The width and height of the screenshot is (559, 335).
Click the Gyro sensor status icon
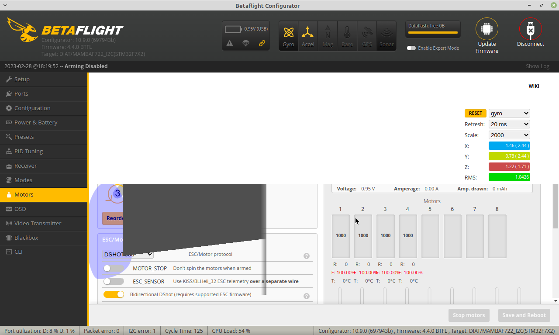[x=288, y=35]
